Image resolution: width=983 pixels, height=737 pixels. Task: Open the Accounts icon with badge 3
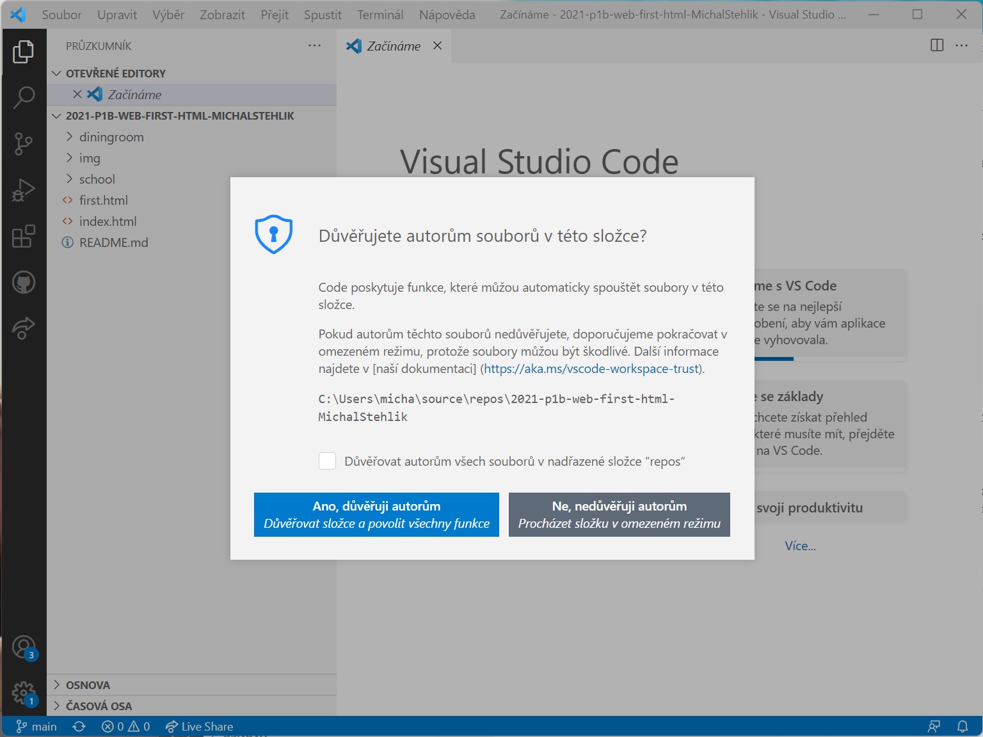tap(24, 647)
